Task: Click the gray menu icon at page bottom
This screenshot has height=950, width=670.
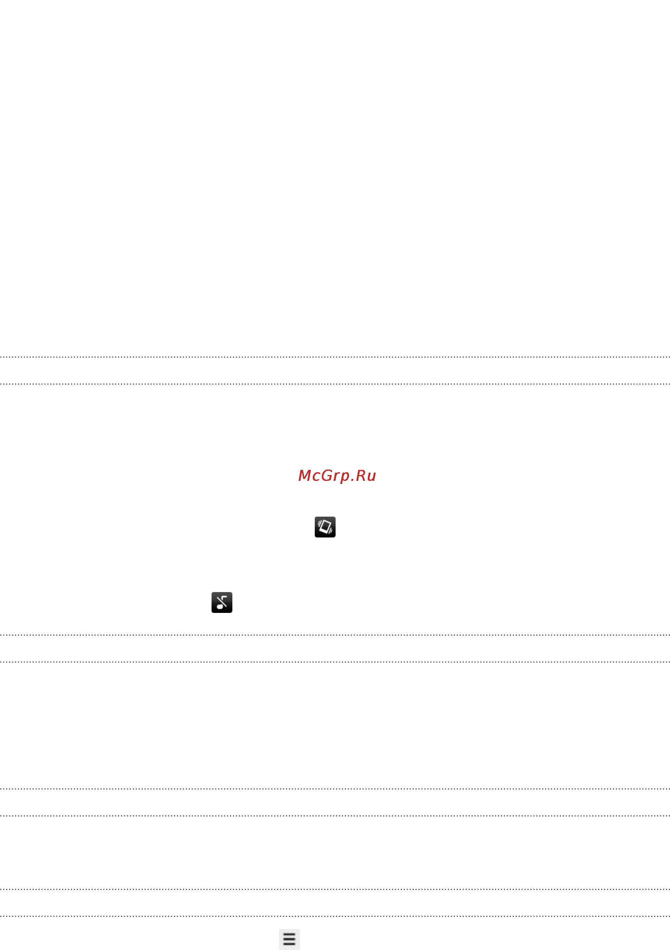Action: pos(289,939)
